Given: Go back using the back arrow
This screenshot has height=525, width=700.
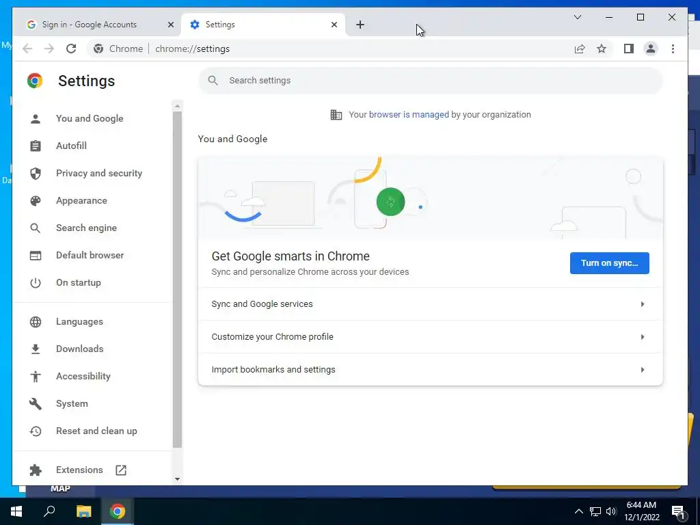Looking at the screenshot, I should point(27,49).
